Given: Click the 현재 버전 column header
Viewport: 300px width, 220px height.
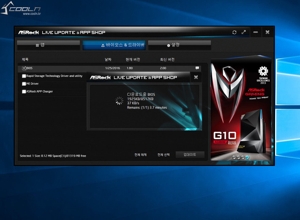Looking at the screenshot, I should point(133,60).
